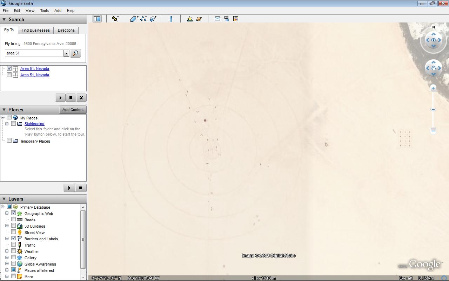Screen dimensions: 449x281
Task: Open the Tools menu
Action: point(44,11)
